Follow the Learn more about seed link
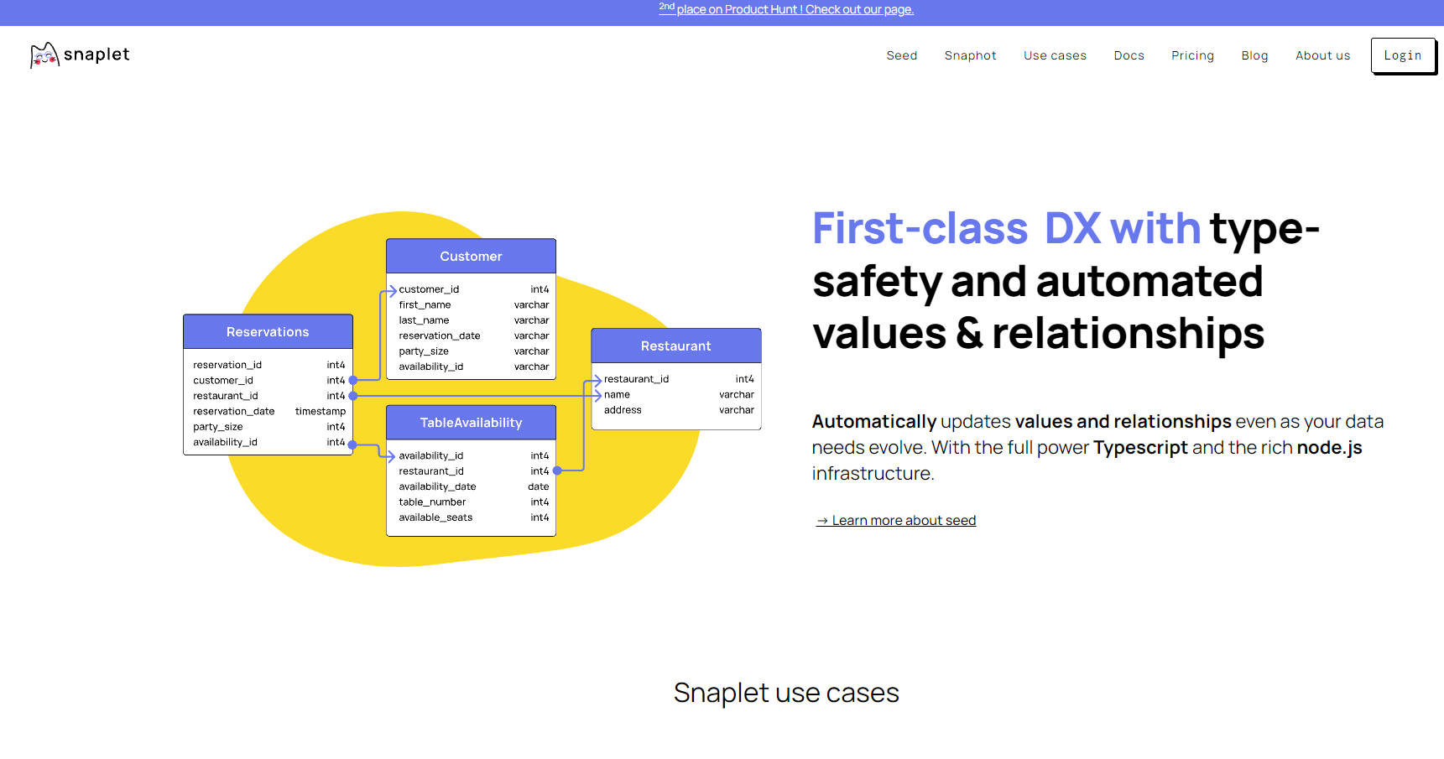This screenshot has height=759, width=1444. coord(896,521)
